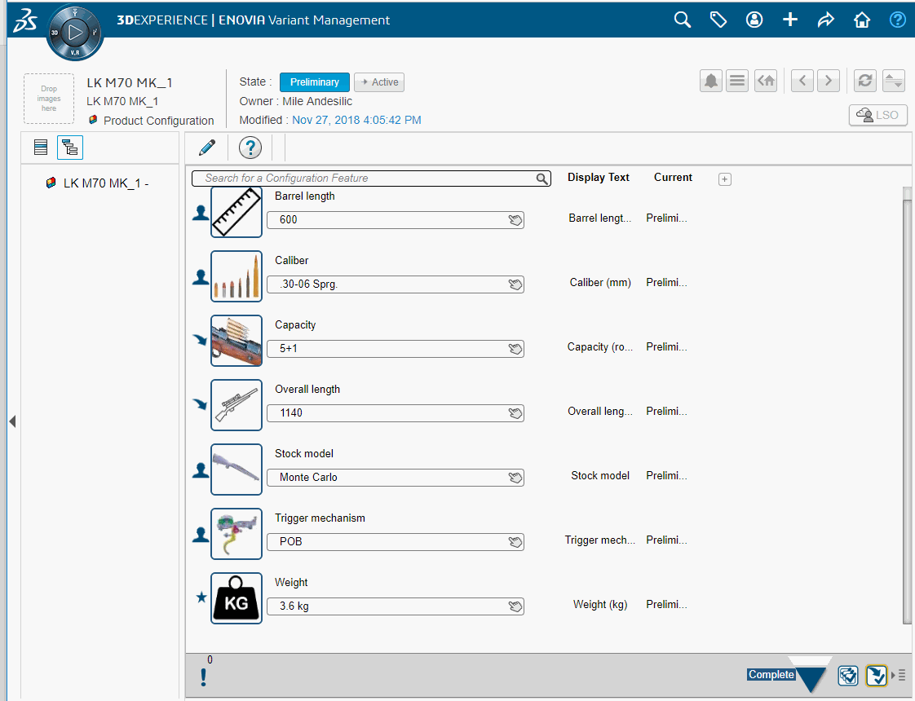Open help via the question mark icon
Screen dimensions: 915x701
897,19
